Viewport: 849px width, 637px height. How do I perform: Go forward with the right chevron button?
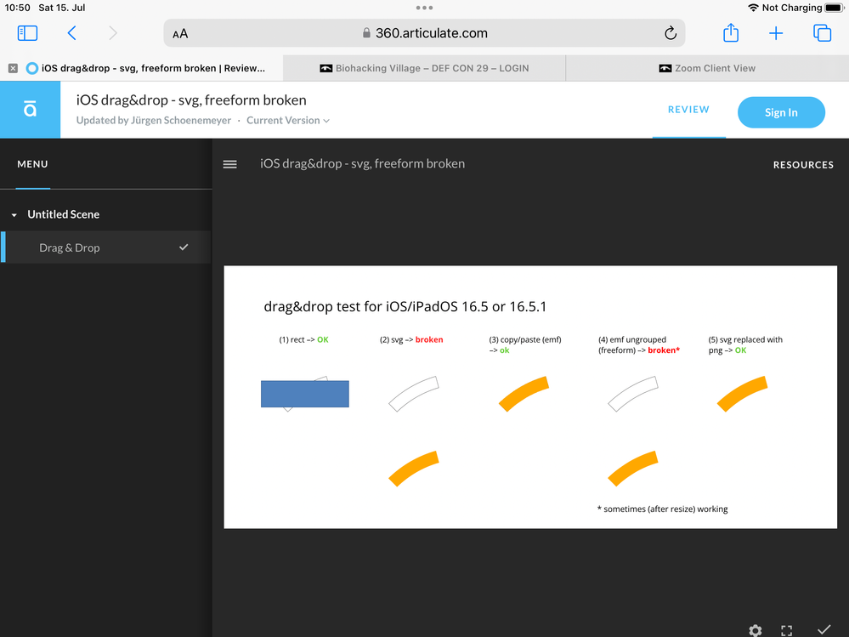pos(113,33)
